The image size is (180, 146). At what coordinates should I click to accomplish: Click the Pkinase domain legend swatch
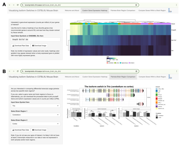coord(157,97)
